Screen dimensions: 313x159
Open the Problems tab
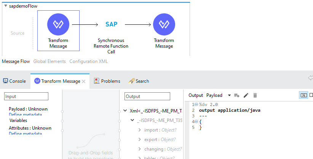click(x=107, y=81)
